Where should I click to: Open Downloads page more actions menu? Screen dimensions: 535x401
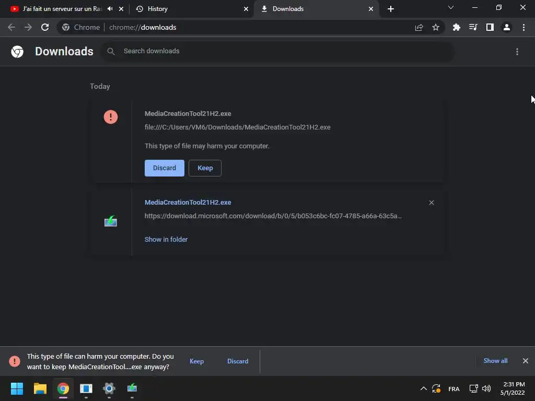517,52
